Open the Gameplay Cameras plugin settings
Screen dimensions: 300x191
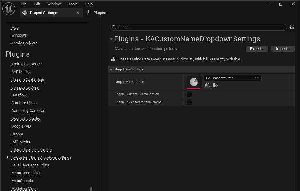[28, 111]
